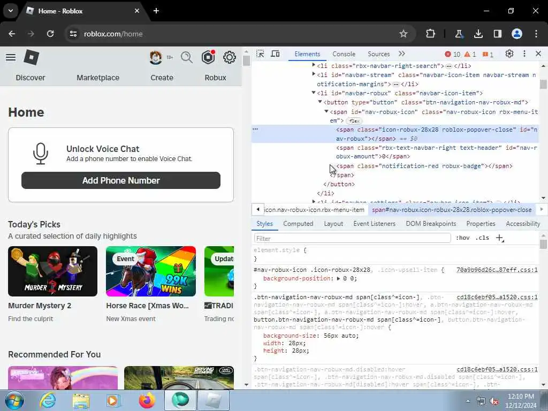Collapse the nav-robux-icon span node
The height and width of the screenshot is (411, 548).
[x=326, y=111]
